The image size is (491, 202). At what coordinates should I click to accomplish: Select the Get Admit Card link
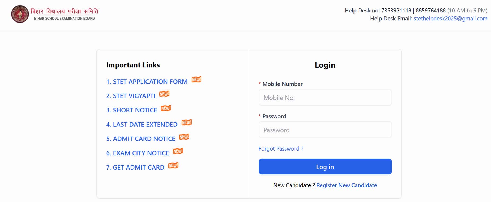pos(135,168)
